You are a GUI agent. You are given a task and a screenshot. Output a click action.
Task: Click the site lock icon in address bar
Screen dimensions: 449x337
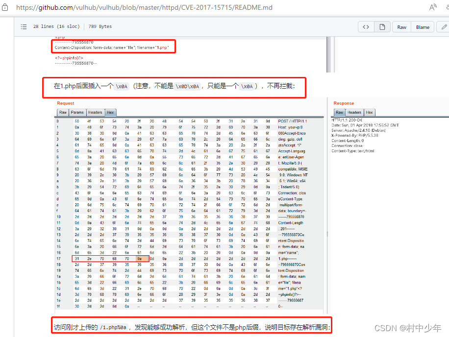pyautogui.click(x=5, y=7)
